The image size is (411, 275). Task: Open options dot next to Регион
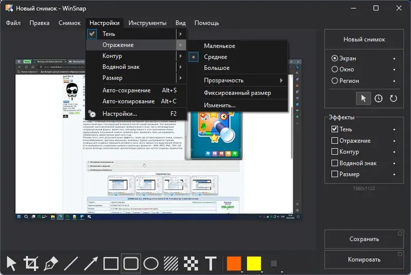(x=394, y=81)
